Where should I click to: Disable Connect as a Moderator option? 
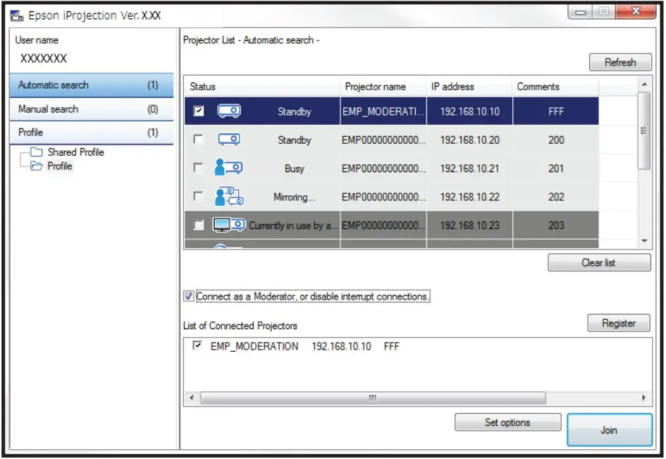click(190, 297)
